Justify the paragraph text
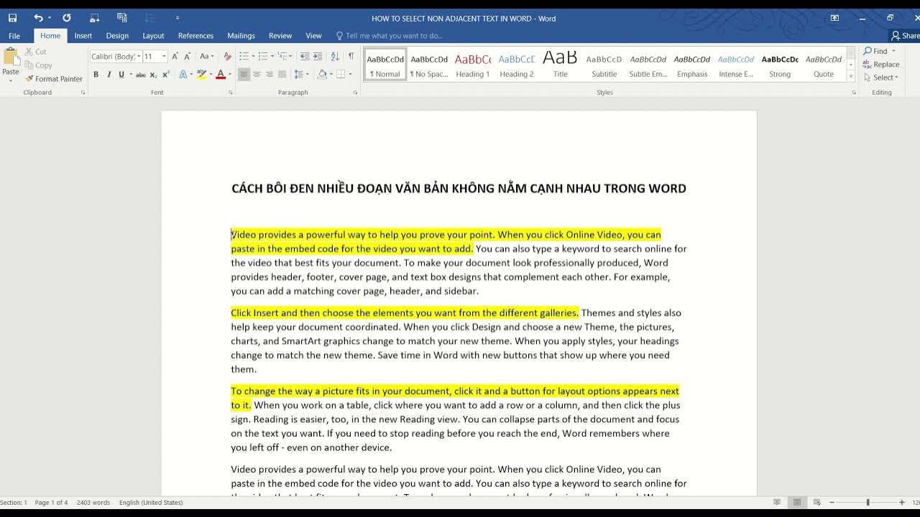Screen dimensions: 920x517 point(282,75)
